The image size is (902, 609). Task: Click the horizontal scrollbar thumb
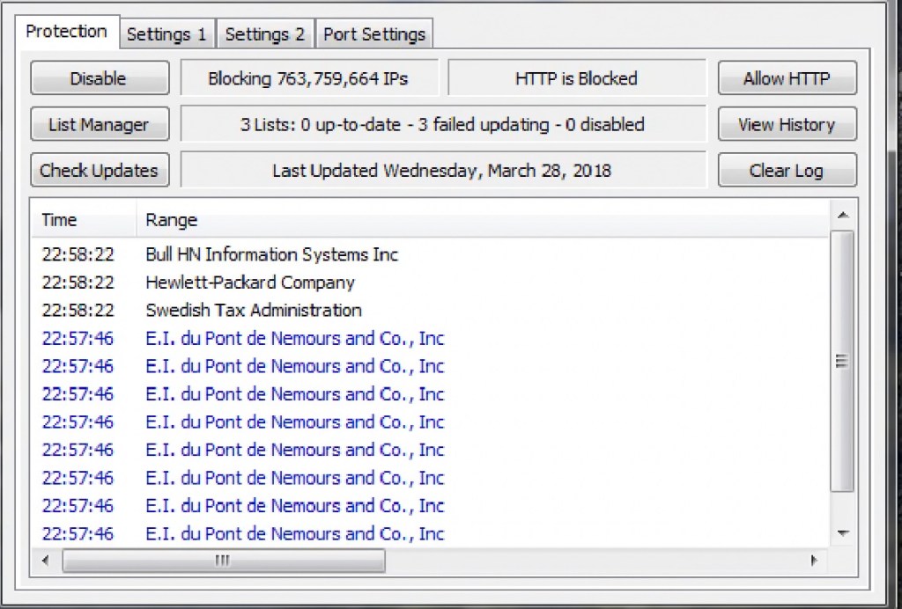tap(223, 561)
